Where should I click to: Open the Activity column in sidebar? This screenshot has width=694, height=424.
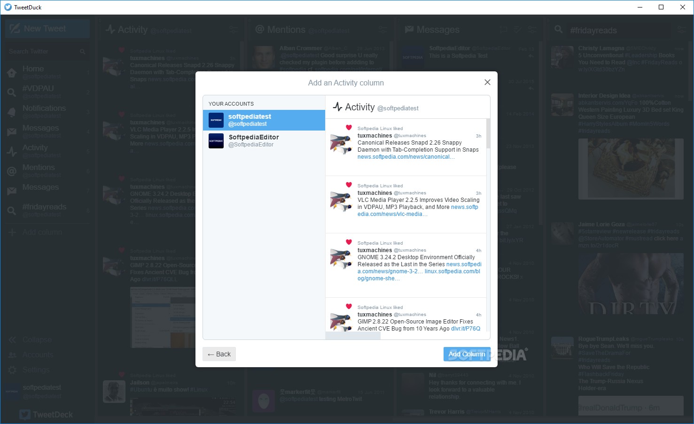[x=47, y=151]
